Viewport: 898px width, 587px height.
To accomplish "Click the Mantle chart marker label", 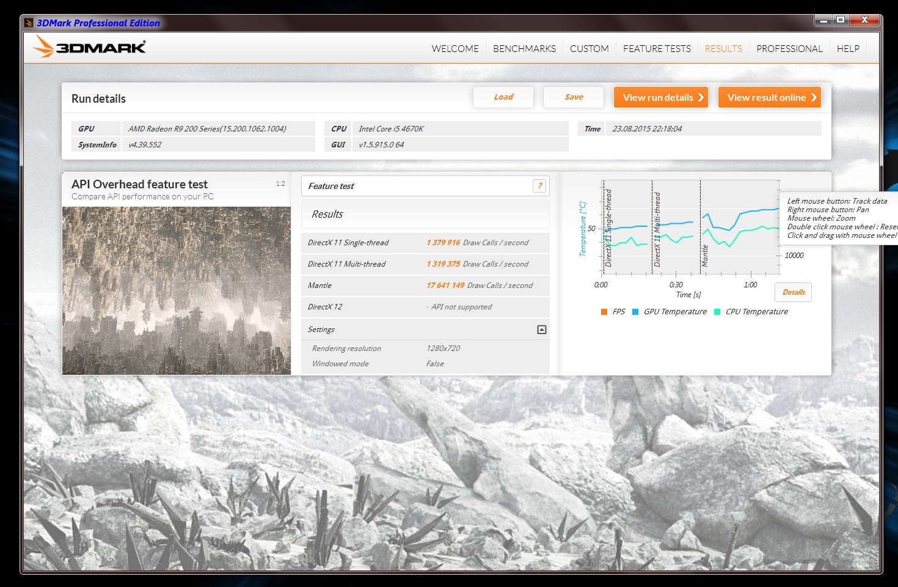I will pyautogui.click(x=705, y=256).
